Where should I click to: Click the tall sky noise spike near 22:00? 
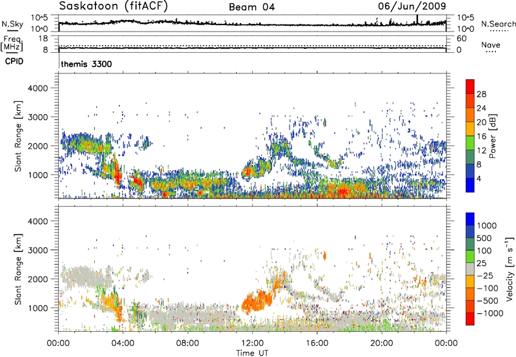click(x=417, y=20)
